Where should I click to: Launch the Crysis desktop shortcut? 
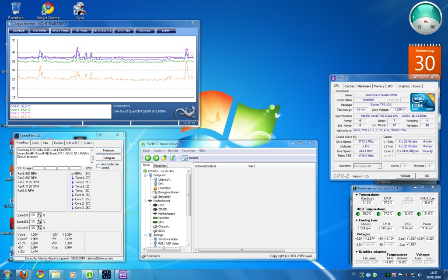pyautogui.click(x=80, y=11)
